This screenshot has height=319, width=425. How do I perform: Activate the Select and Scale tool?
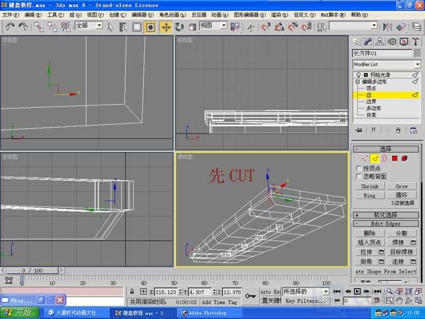pyautogui.click(x=192, y=27)
